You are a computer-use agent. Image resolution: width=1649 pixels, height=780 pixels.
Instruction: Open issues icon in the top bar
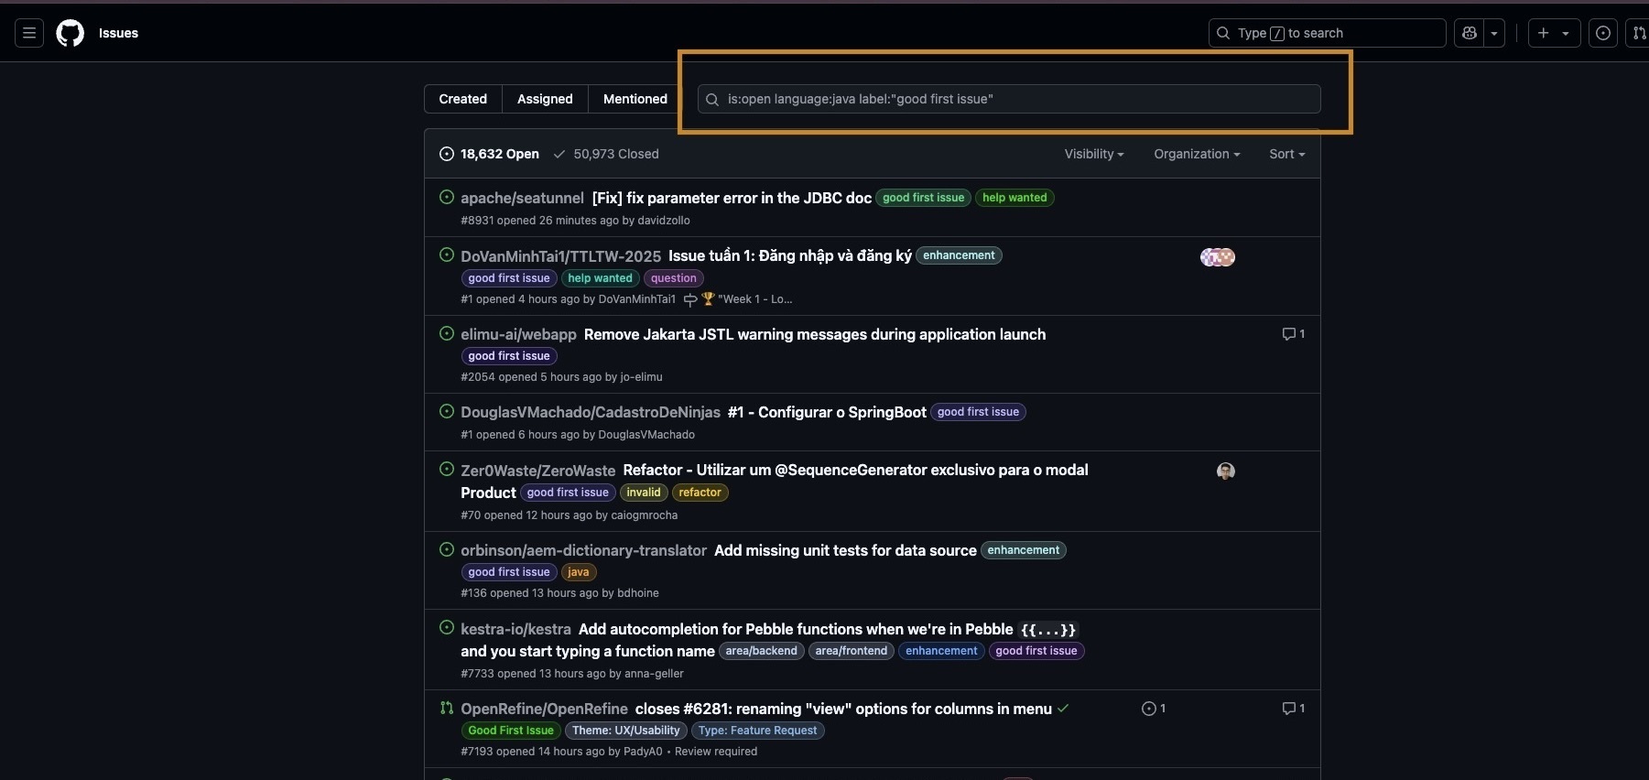click(1603, 33)
